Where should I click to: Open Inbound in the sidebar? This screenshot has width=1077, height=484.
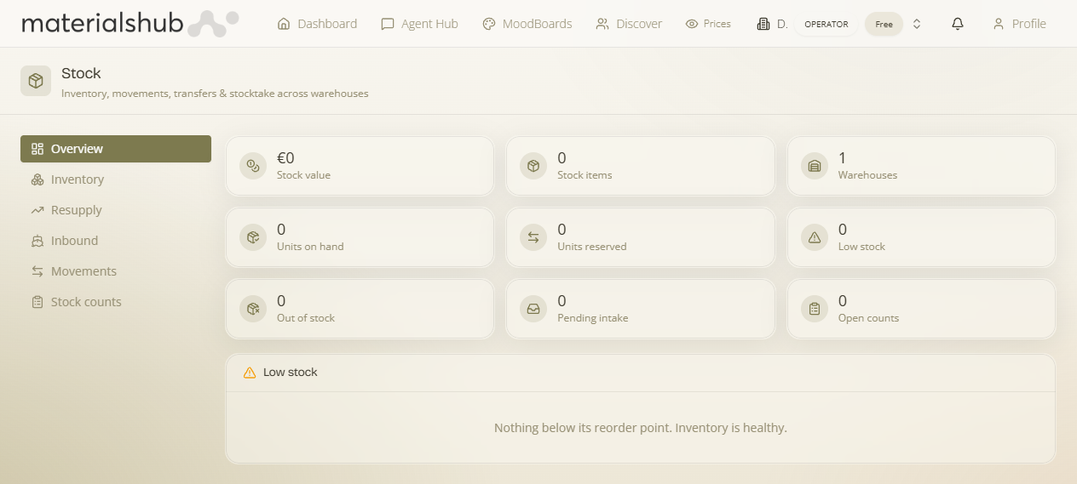(116, 241)
